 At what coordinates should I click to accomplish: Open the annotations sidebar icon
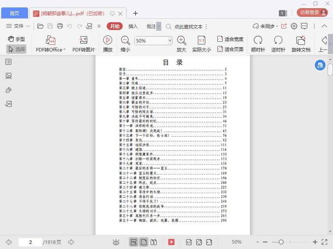(x=9, y=90)
